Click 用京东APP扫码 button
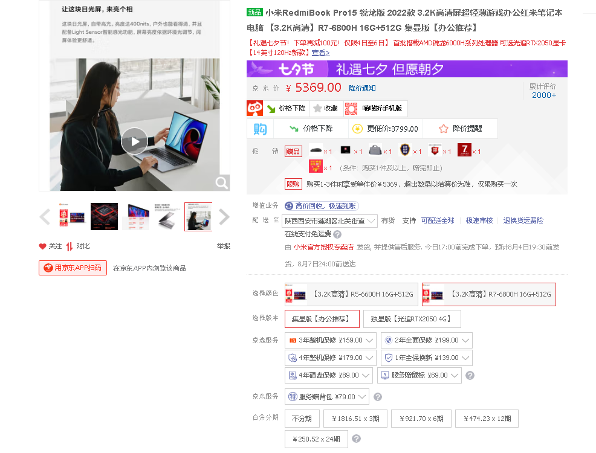 click(73, 268)
